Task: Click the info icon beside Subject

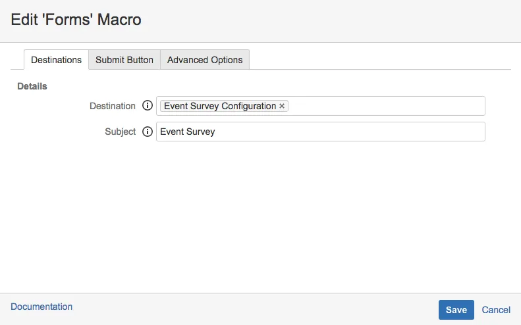Action: click(147, 132)
